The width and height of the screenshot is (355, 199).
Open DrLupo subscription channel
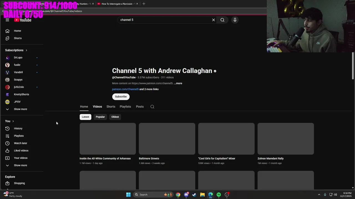tap(22, 57)
